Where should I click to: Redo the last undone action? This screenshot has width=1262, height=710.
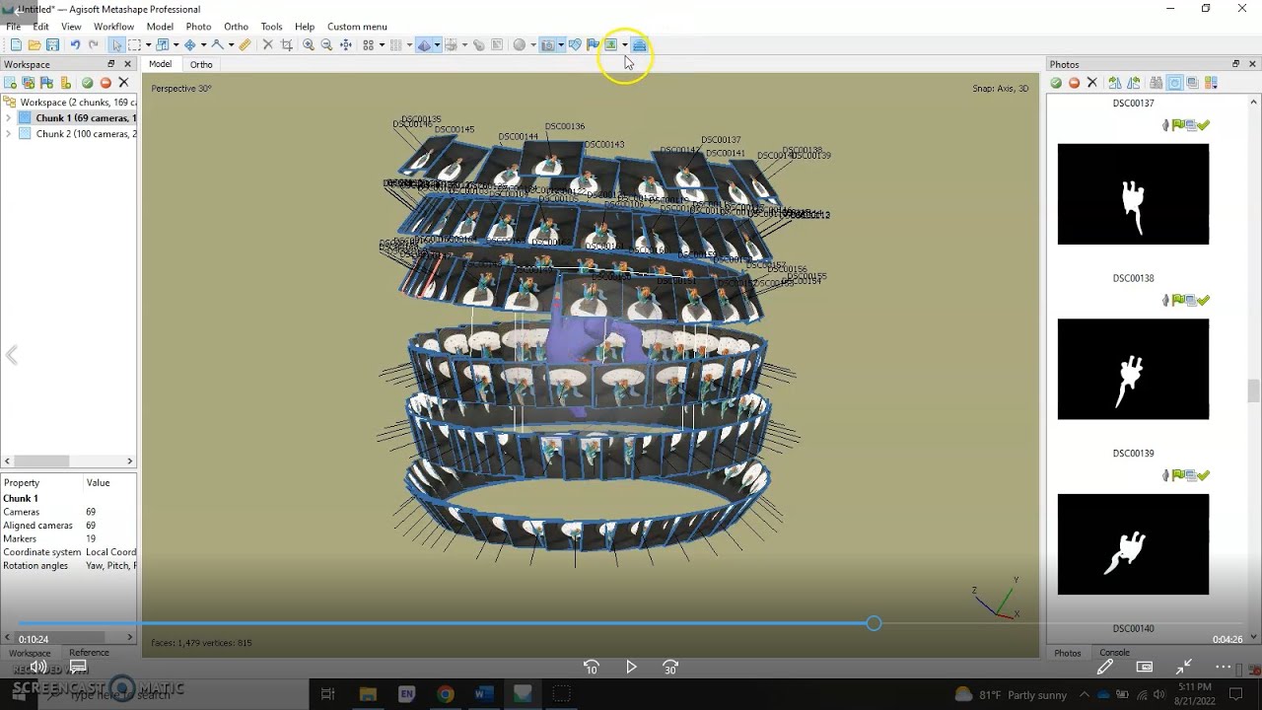point(94,44)
